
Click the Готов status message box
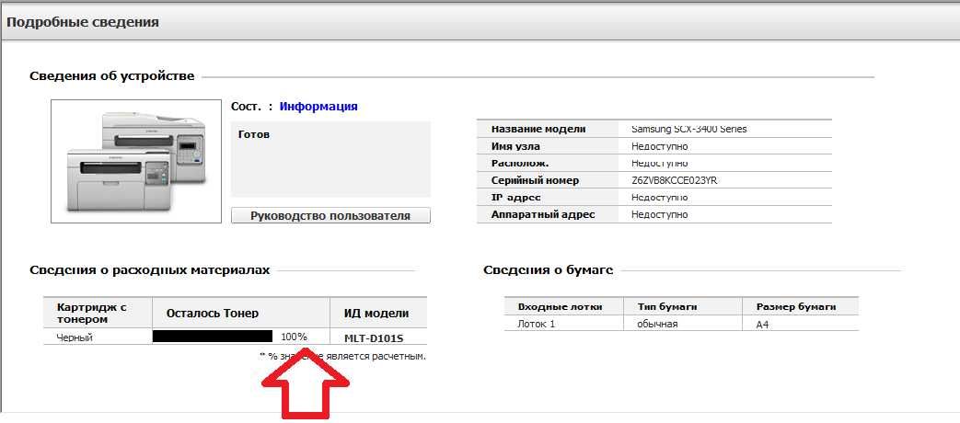(x=330, y=159)
